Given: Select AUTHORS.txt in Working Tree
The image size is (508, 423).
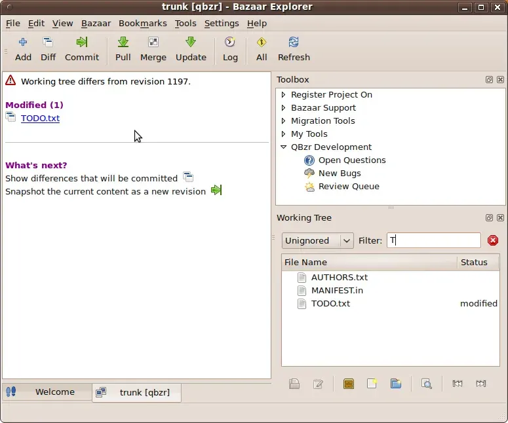Looking at the screenshot, I should click(339, 278).
